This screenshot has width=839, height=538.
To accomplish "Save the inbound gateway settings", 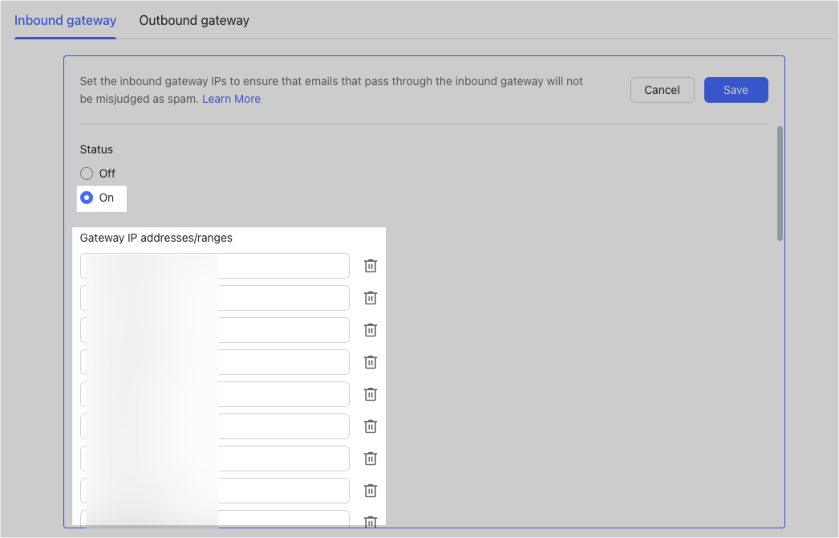I will pos(736,90).
